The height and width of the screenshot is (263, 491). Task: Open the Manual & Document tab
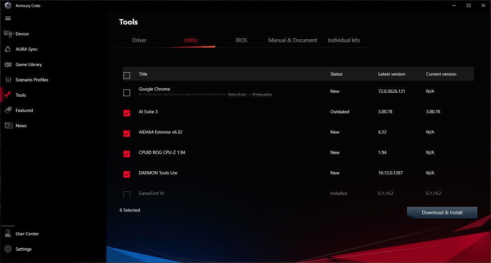(x=293, y=40)
